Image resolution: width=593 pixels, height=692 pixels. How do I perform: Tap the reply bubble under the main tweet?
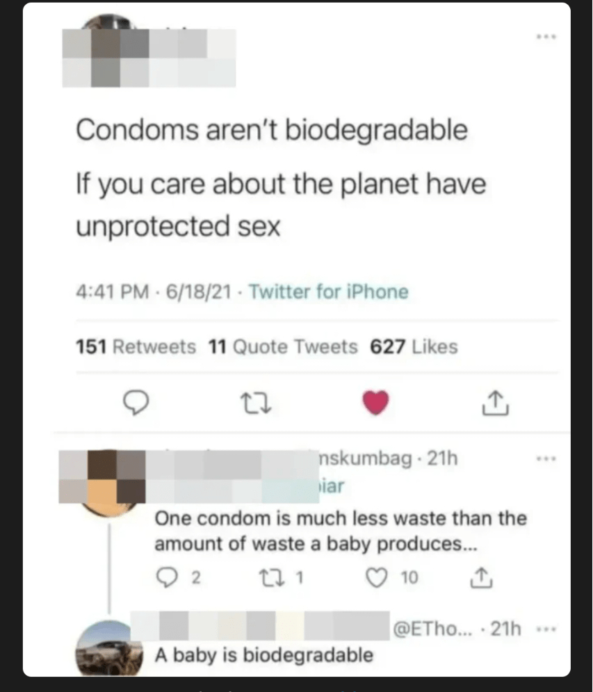[136, 403]
